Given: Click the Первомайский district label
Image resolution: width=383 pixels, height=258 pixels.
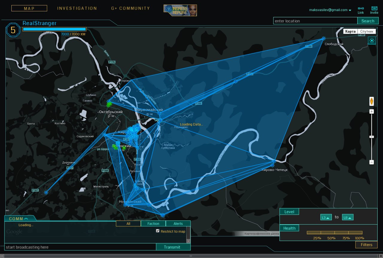Looking at the screenshot, I should (150, 112).
